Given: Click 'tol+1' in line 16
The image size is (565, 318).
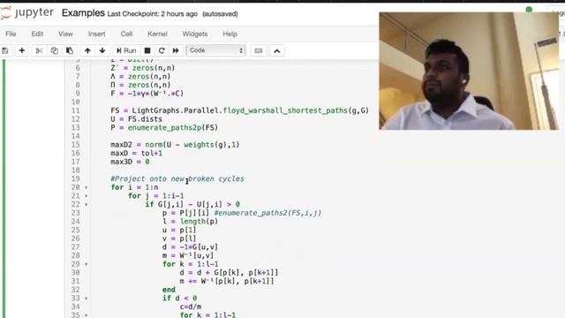Looking at the screenshot, I should 151,153.
